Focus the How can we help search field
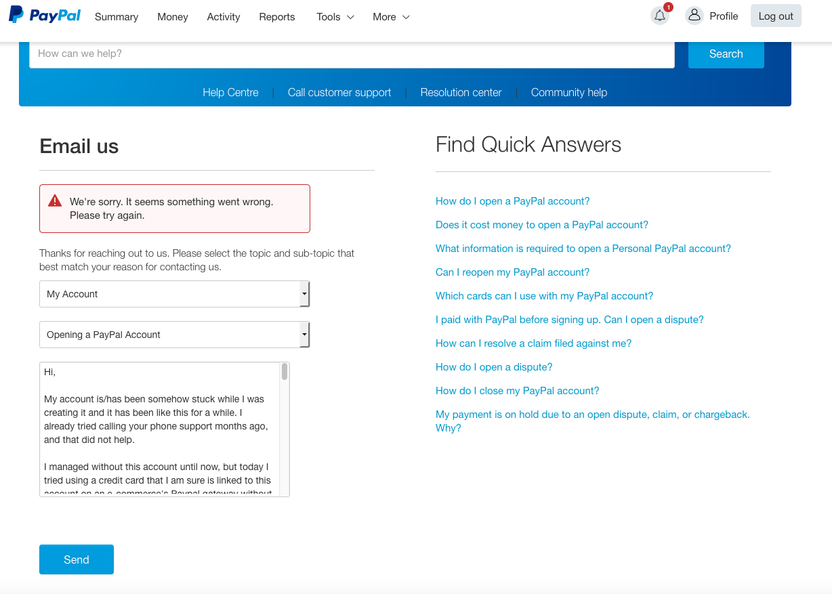The height and width of the screenshot is (594, 832). (x=352, y=54)
